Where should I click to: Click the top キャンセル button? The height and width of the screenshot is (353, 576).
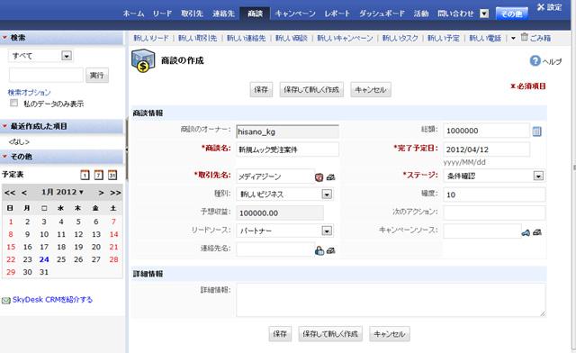pyautogui.click(x=371, y=89)
